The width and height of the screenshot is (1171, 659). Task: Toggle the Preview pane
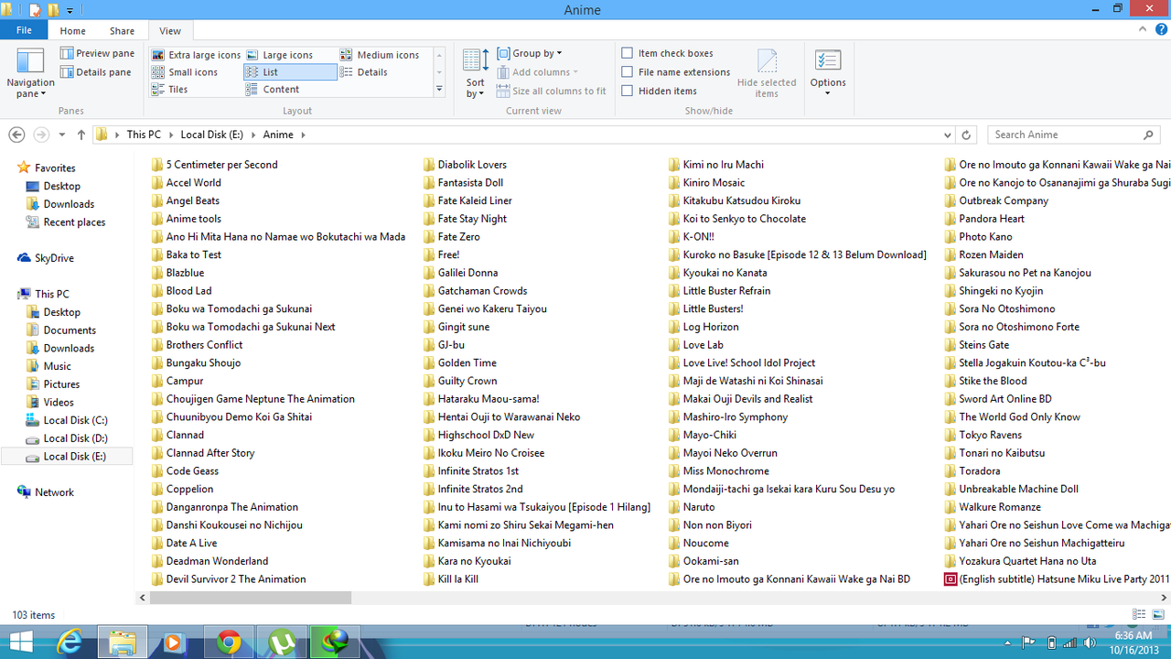[97, 54]
